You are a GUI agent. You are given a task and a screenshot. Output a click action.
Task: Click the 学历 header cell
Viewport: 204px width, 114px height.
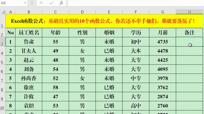(x=136, y=32)
